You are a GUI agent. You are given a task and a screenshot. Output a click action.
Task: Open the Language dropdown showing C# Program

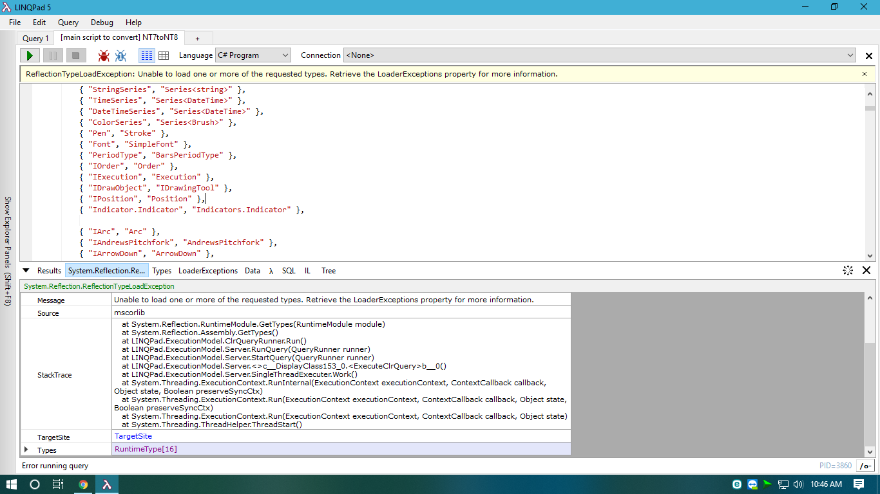253,56
